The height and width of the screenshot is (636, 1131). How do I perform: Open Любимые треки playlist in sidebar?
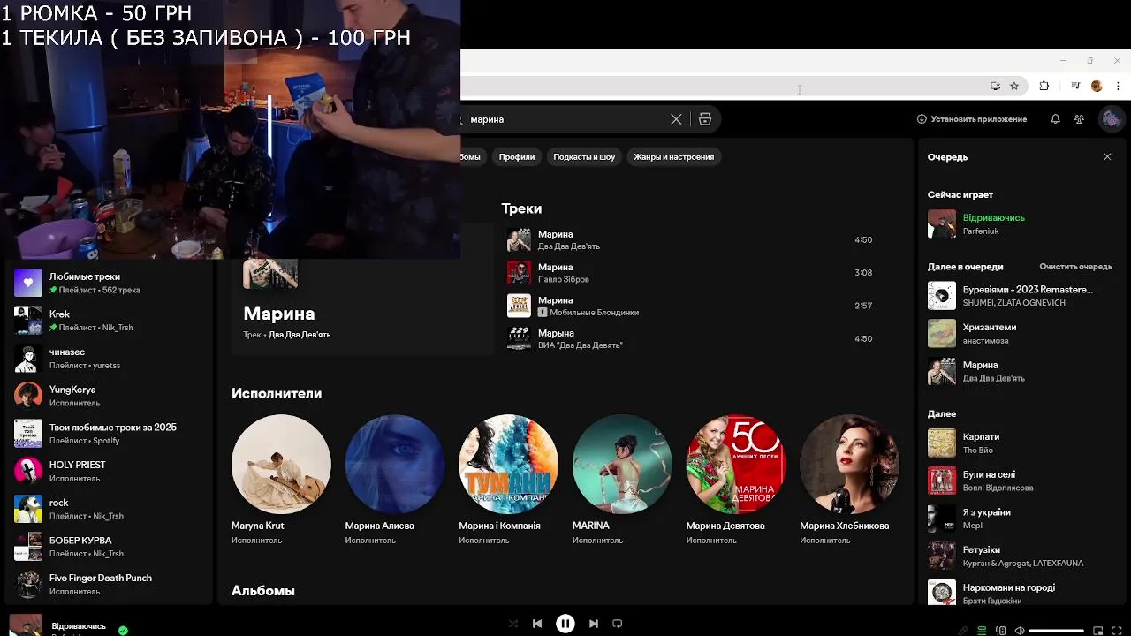110,283
